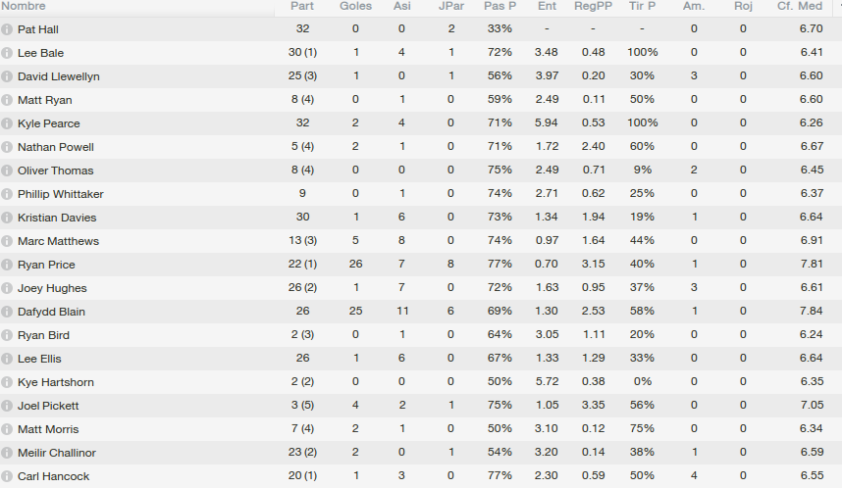This screenshot has width=842, height=488.
Task: Open info icon for Marc Matthews
Action: 7,241
